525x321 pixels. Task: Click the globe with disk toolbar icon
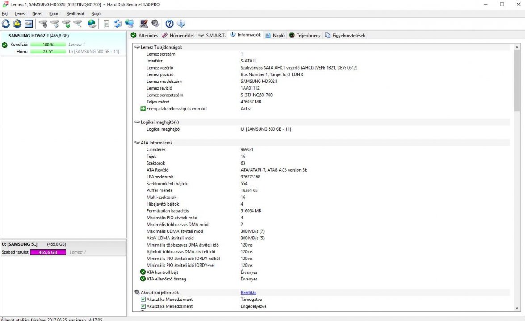coord(92,23)
